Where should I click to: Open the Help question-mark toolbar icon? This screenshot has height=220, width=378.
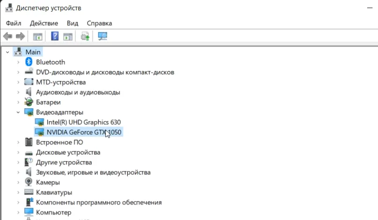(55, 36)
